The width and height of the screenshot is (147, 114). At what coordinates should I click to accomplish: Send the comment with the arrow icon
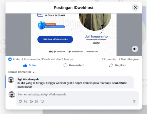coord(134,101)
